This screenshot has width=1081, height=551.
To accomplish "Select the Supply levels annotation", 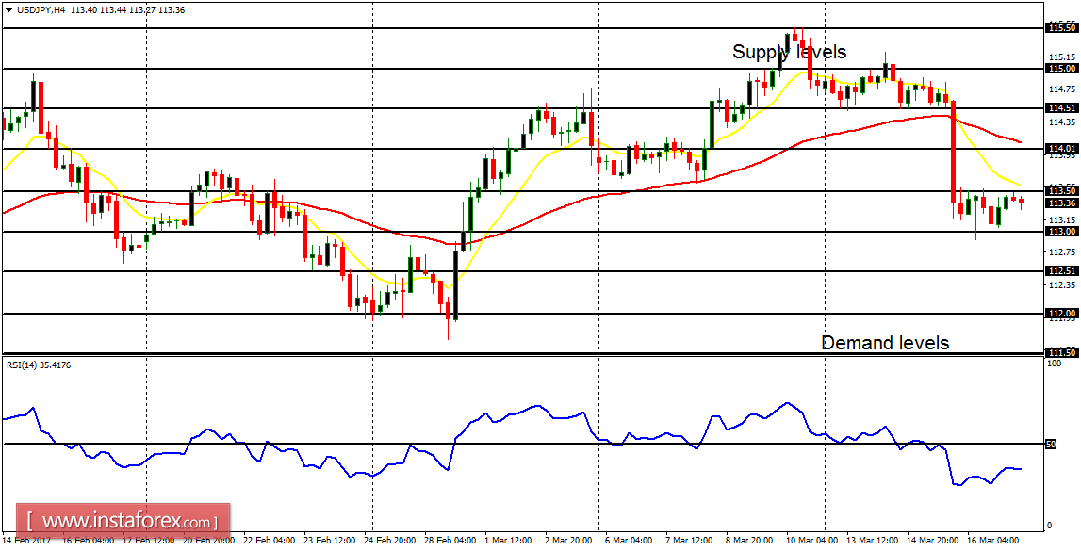I will point(790,53).
